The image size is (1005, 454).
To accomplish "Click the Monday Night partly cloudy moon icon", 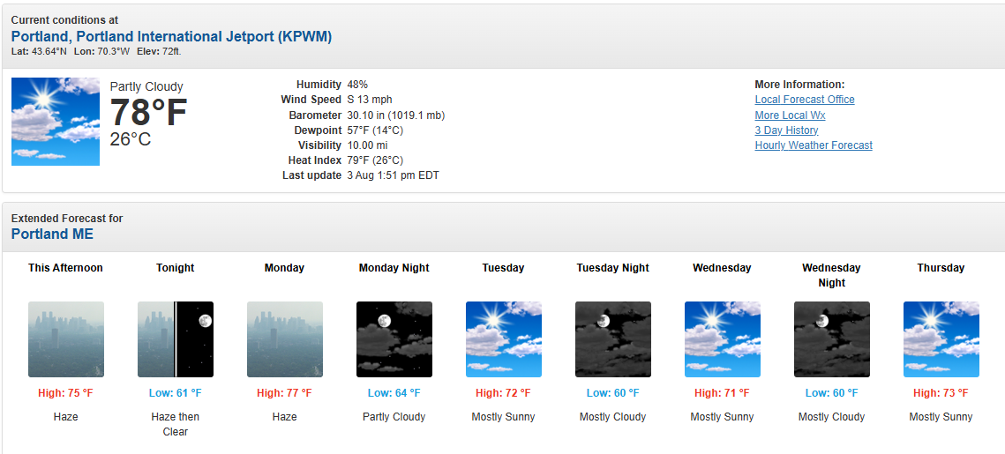I will click(x=394, y=339).
